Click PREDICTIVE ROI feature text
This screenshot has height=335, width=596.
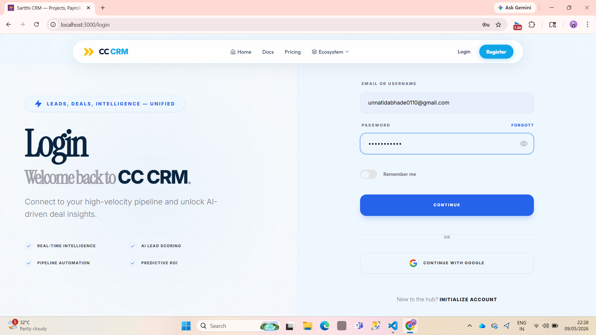tap(159, 263)
